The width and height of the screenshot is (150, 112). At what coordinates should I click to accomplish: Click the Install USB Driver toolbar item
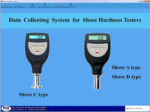pos(59,6)
